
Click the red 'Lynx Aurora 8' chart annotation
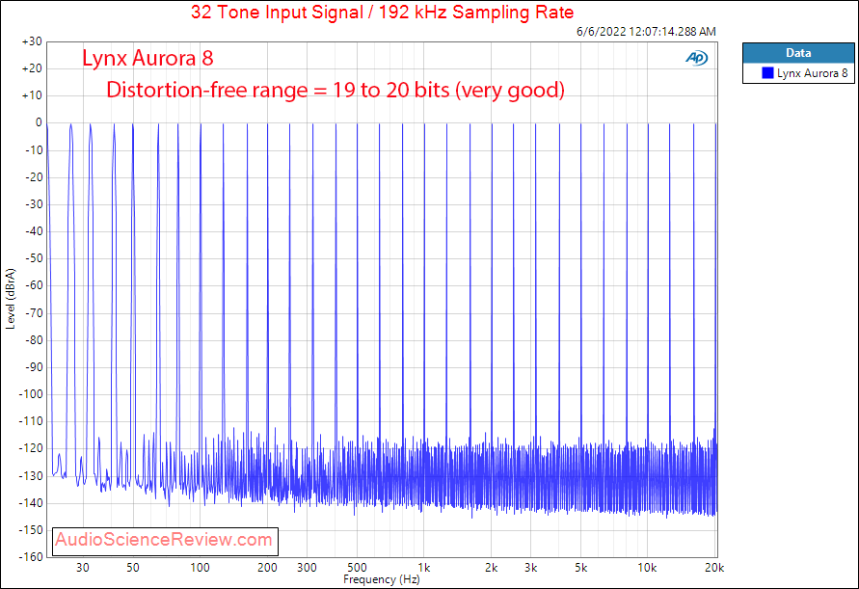148,58
